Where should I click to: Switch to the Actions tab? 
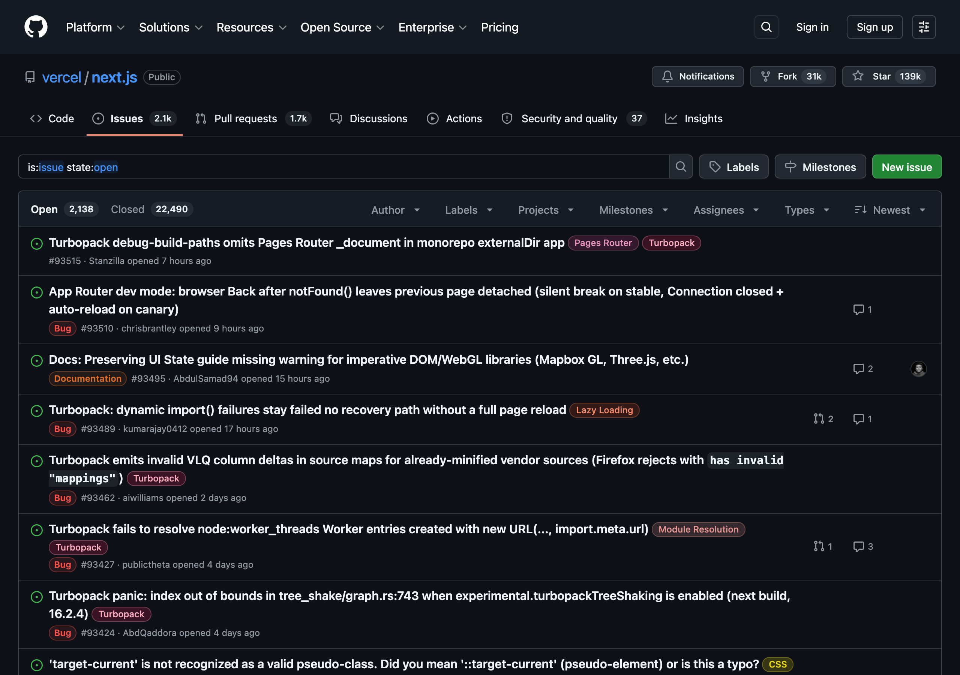(x=454, y=119)
